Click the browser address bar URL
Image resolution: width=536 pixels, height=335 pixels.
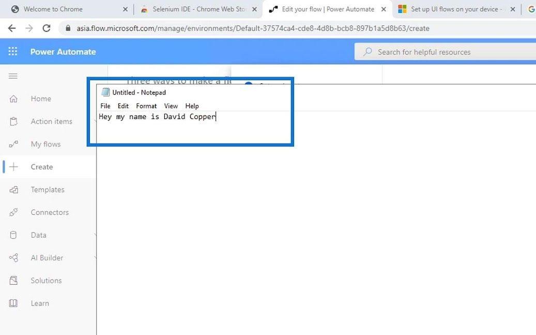pyautogui.click(x=253, y=28)
